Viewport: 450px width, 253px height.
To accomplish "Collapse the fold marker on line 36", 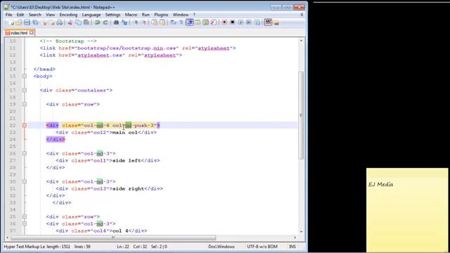I will click(25, 223).
